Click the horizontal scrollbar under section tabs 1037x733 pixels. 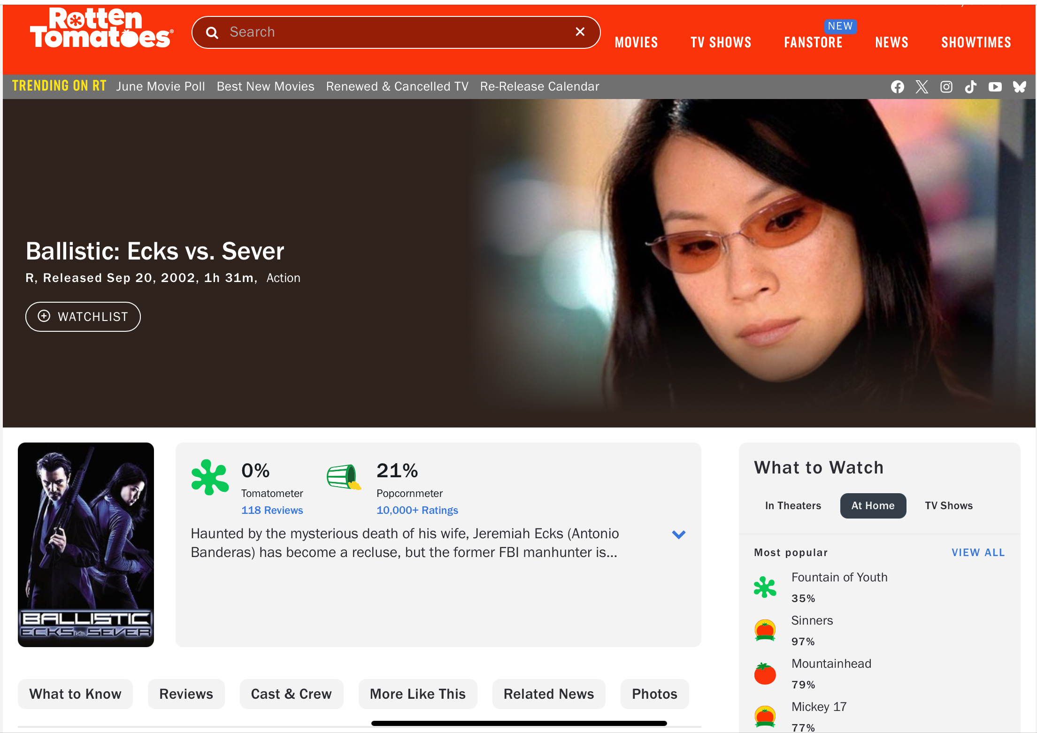coord(519,723)
